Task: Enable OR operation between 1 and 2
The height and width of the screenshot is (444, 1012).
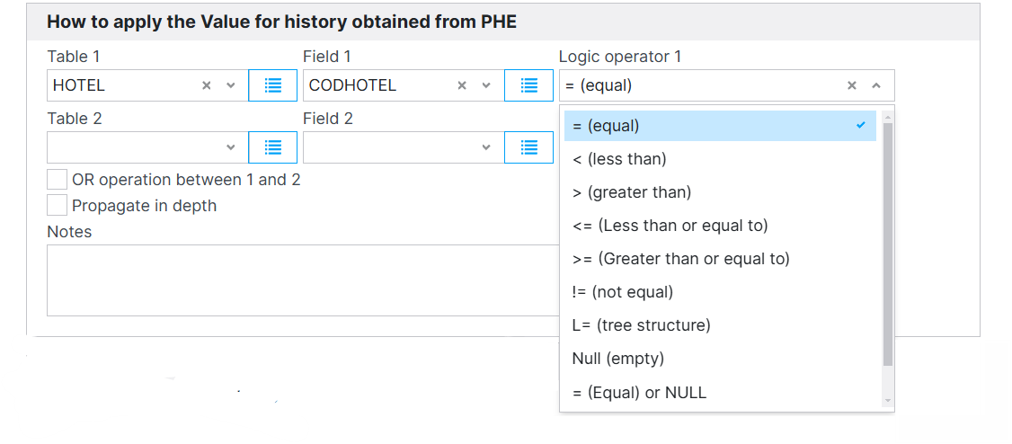Action: point(58,180)
